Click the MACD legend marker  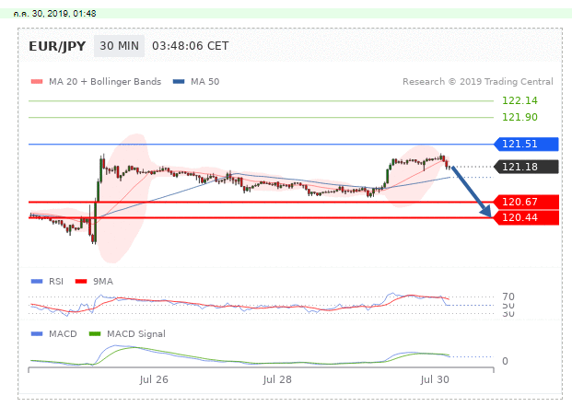(x=36, y=333)
